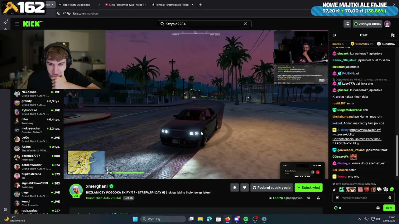The image size is (399, 224).
Task: Open chat settings gear icon
Action: click(x=378, y=208)
